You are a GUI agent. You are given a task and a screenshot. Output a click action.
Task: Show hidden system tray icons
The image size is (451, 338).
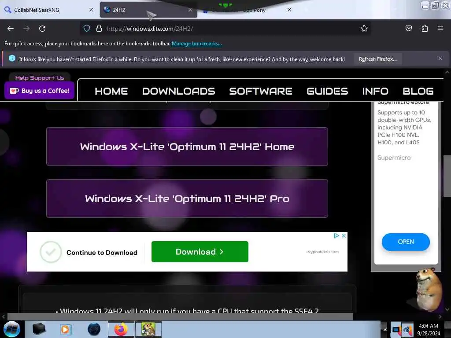[385, 329]
